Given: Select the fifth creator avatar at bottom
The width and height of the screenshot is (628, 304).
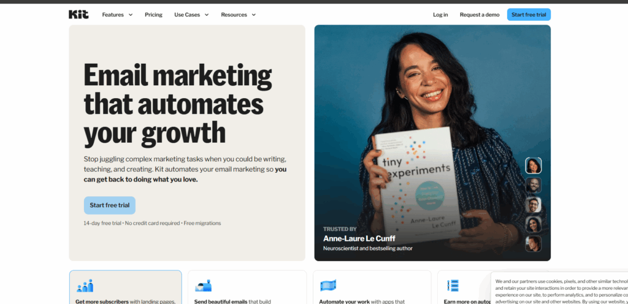Looking at the screenshot, I should (533, 244).
